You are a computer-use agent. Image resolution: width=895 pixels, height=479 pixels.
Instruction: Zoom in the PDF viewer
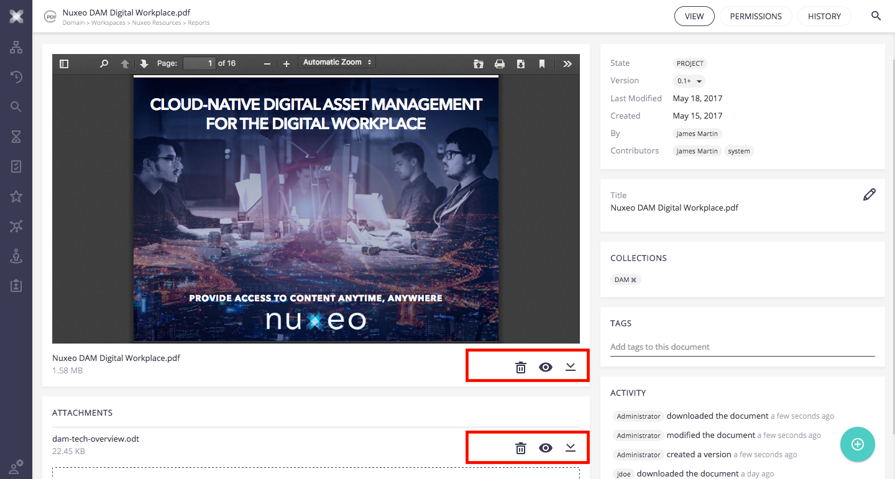(287, 63)
